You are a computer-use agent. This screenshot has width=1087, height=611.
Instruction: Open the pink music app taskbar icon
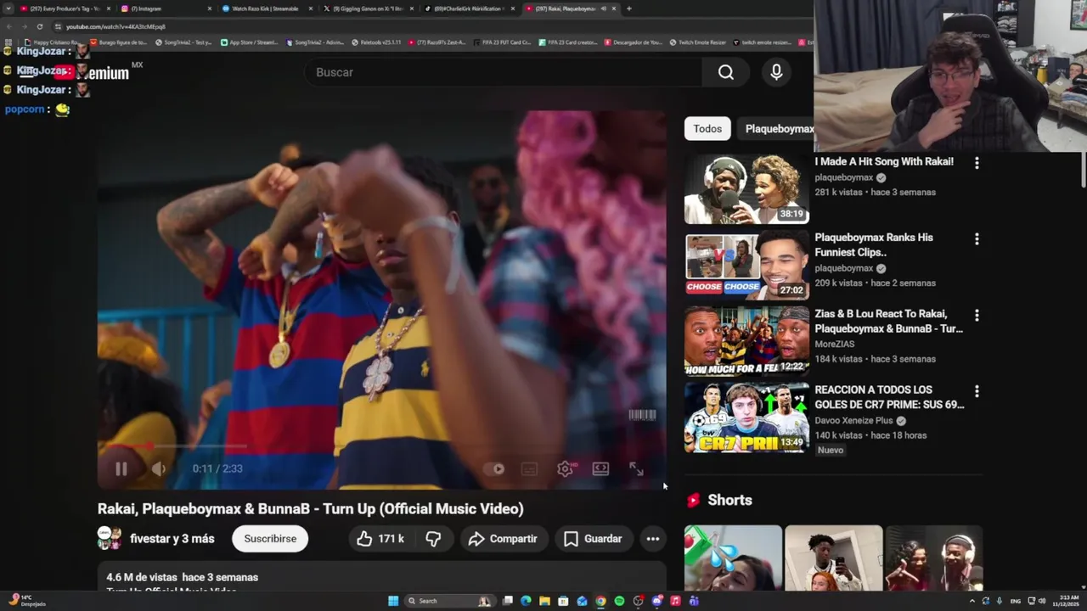pyautogui.click(x=675, y=601)
